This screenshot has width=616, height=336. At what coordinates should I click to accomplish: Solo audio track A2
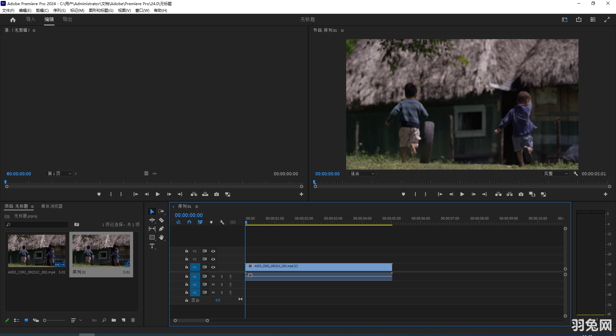point(221,284)
